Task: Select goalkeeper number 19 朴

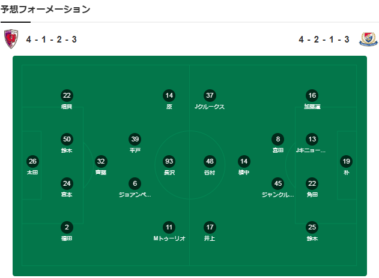Action: click(x=346, y=161)
